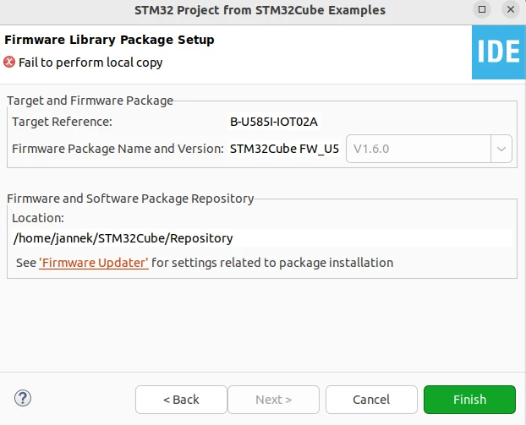Click the red error icon beside the failure message

pyautogui.click(x=9, y=62)
